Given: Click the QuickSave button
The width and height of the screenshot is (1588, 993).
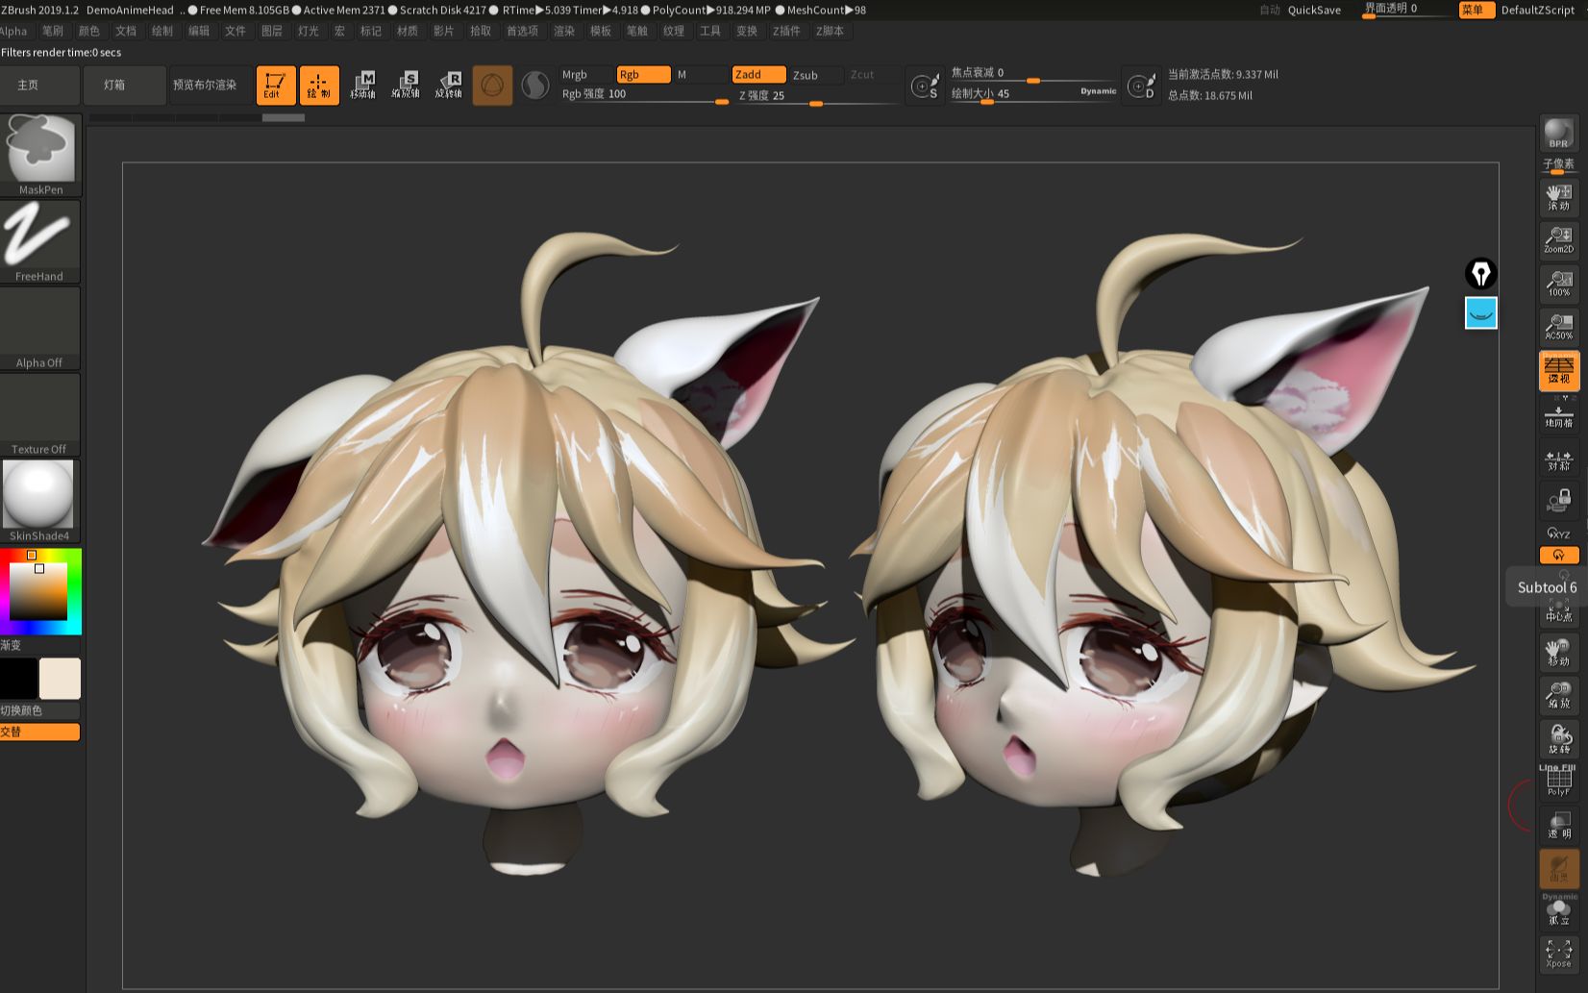Looking at the screenshot, I should [x=1313, y=10].
